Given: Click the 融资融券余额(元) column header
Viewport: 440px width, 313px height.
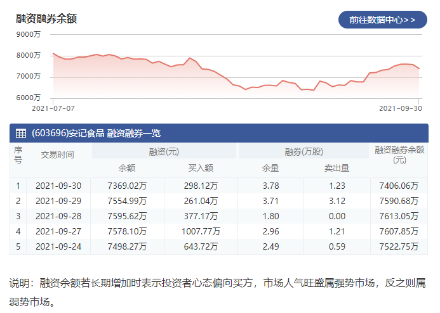Looking at the screenshot, I should pyautogui.click(x=399, y=155).
